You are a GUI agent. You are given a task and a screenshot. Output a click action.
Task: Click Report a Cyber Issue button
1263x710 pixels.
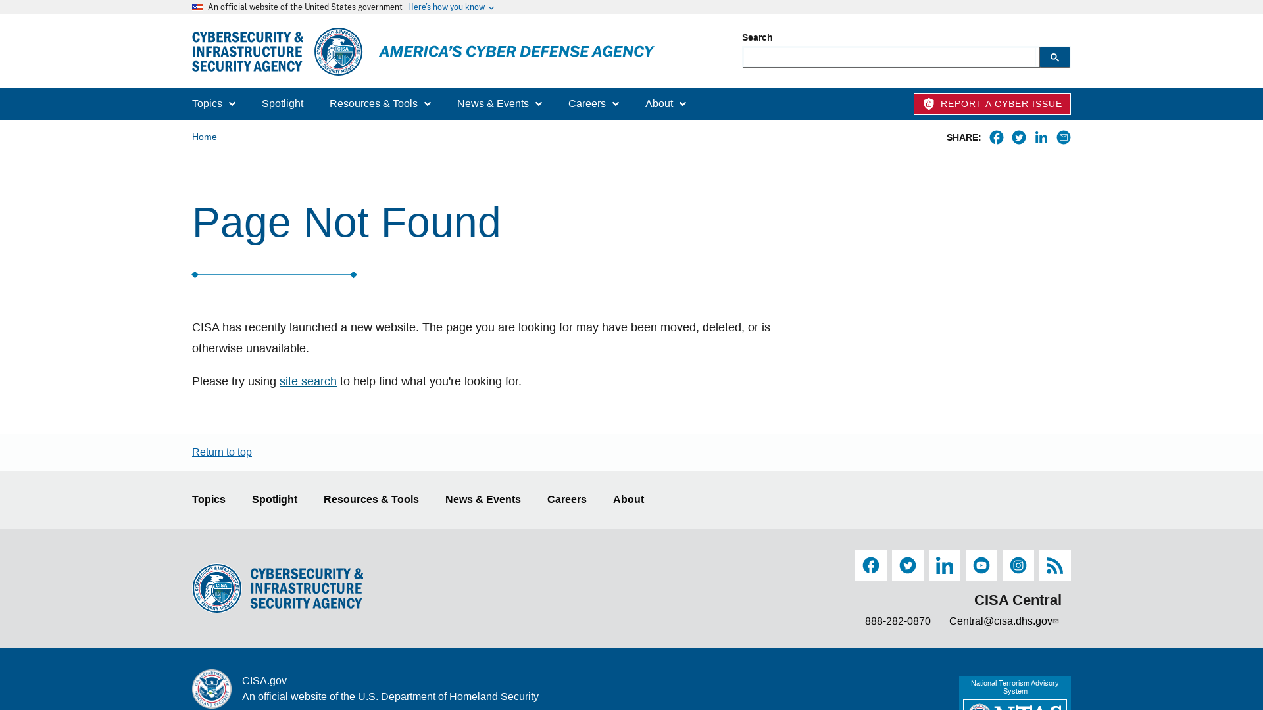pyautogui.click(x=992, y=104)
